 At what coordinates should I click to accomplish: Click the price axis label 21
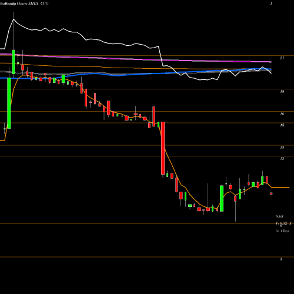click(x=282, y=58)
